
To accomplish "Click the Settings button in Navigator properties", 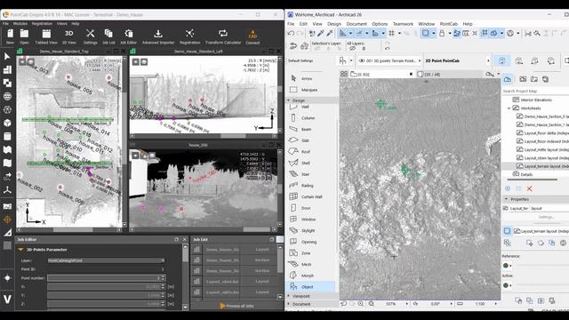I will [x=546, y=217].
